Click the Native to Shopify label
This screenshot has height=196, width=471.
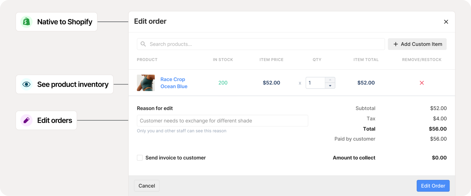pyautogui.click(x=64, y=22)
